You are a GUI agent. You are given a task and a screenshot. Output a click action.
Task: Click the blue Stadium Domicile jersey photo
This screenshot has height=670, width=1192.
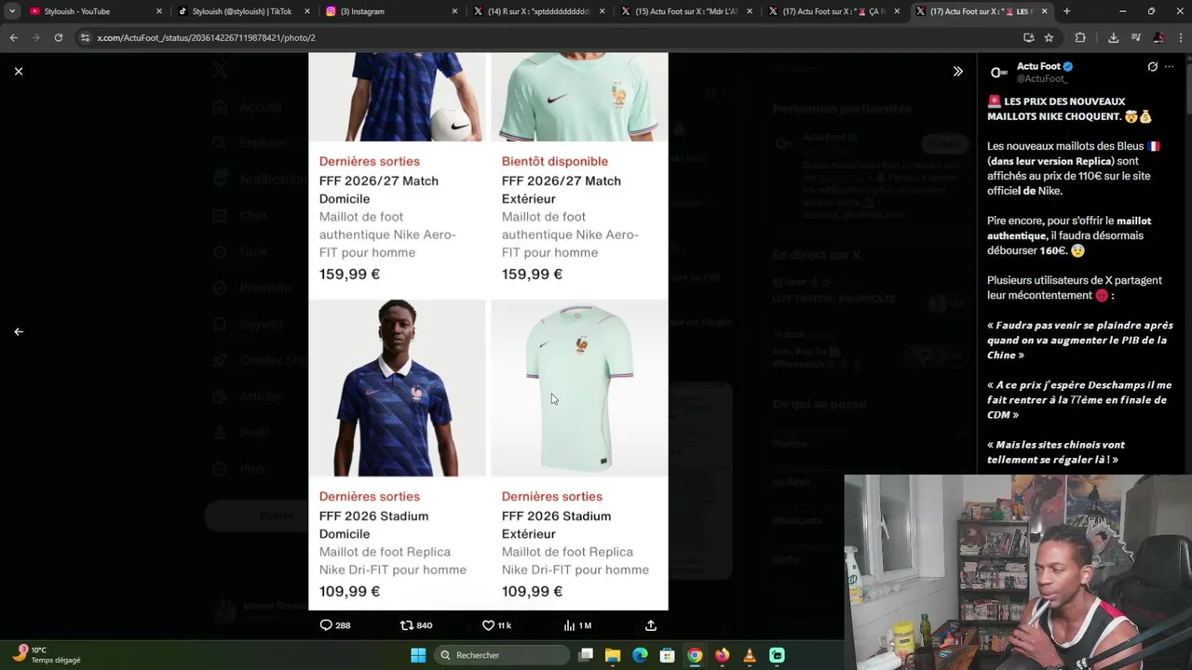[x=398, y=388]
